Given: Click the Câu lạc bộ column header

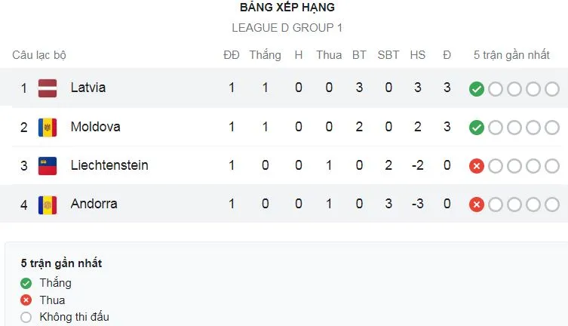Looking at the screenshot, I should pos(39,55).
